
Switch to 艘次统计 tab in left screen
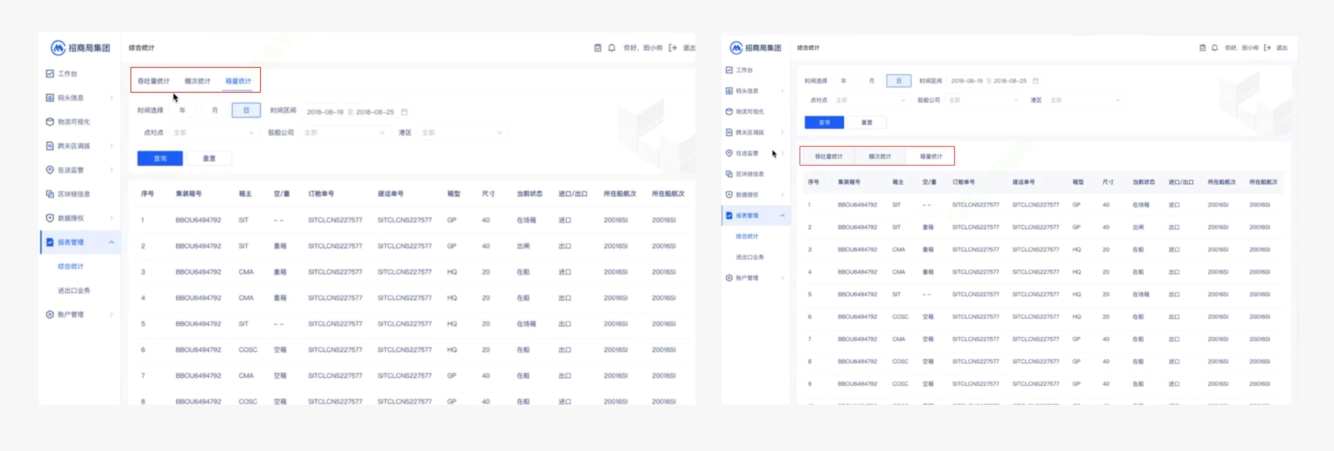[197, 81]
